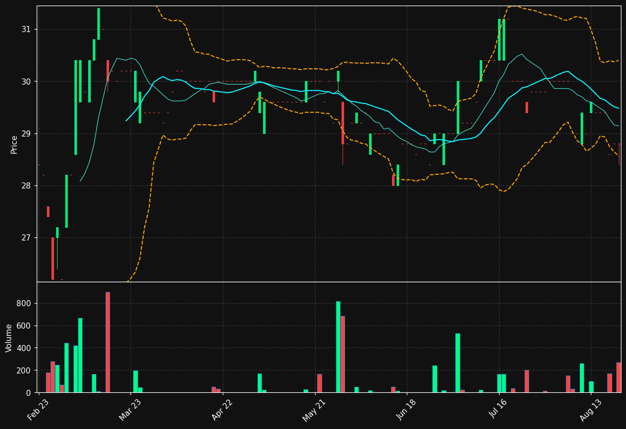Image resolution: width=626 pixels, height=429 pixels.
Task: Click the Mar 23 date label
Action: pyautogui.click(x=130, y=410)
